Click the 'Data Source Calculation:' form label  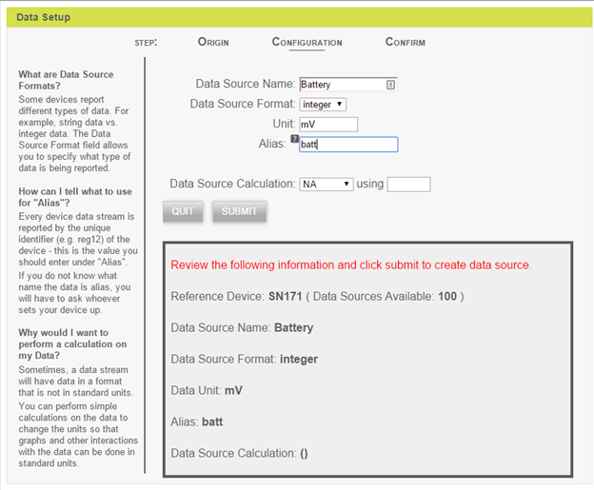[x=232, y=184]
